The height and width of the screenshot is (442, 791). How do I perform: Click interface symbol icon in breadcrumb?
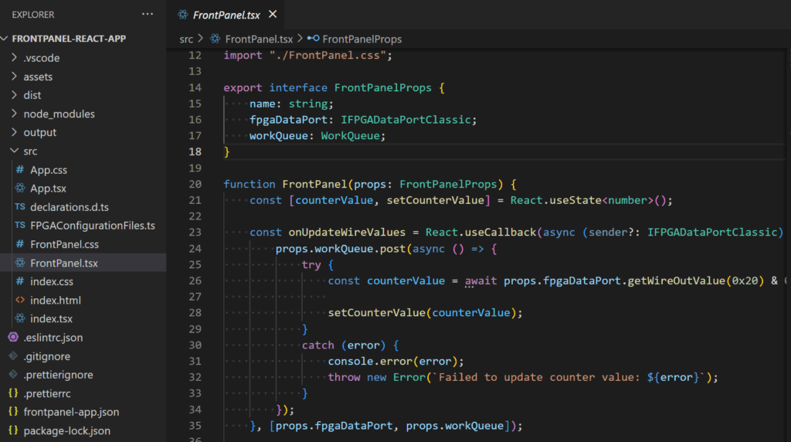coord(314,39)
